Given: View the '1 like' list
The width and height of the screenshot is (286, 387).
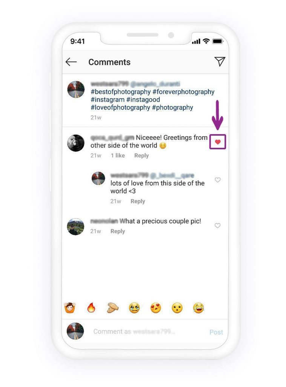Looking at the screenshot, I should pyautogui.click(x=118, y=155).
